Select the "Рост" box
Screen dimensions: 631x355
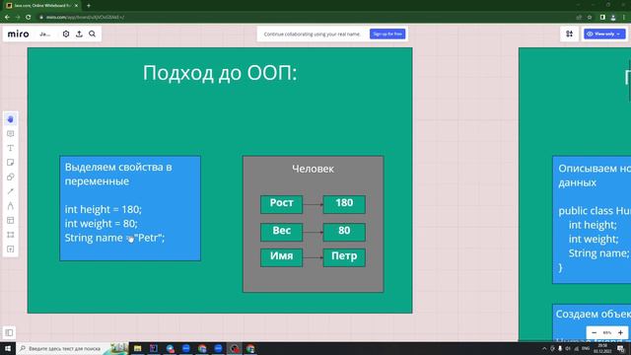coord(281,204)
